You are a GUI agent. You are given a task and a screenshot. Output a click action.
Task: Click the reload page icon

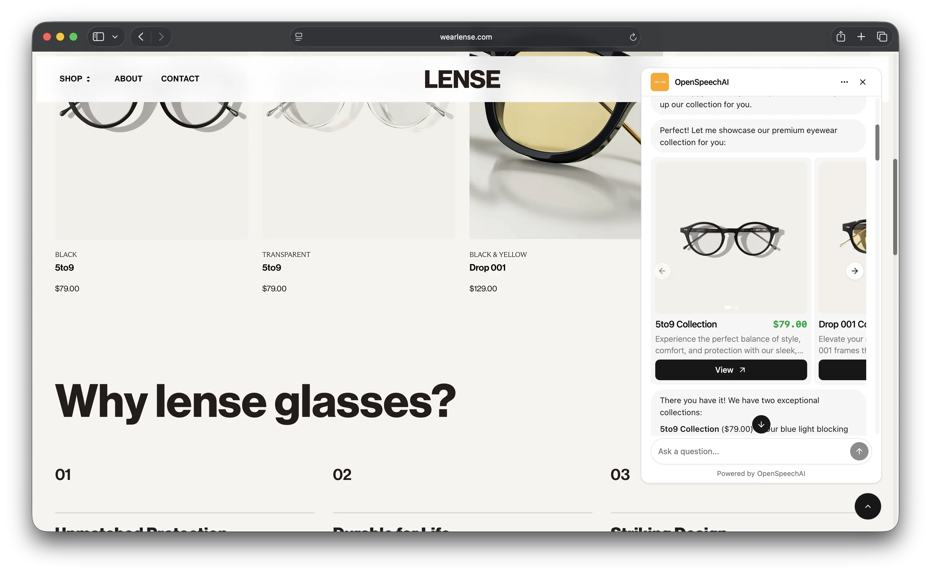[633, 37]
